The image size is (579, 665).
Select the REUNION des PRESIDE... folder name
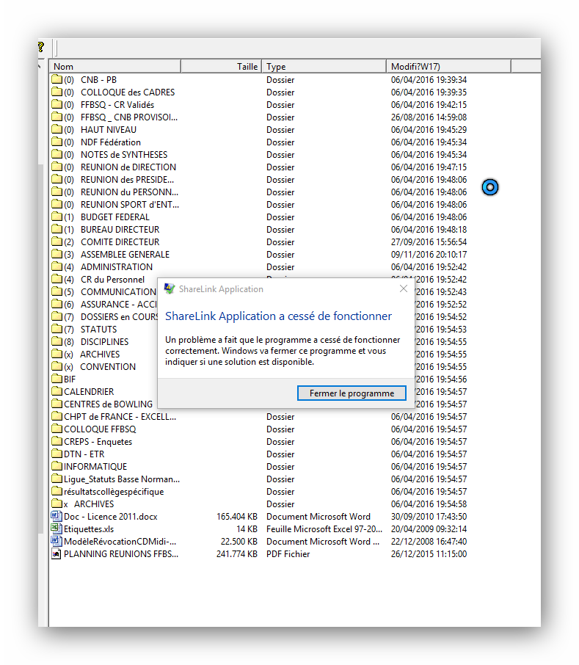click(x=127, y=179)
